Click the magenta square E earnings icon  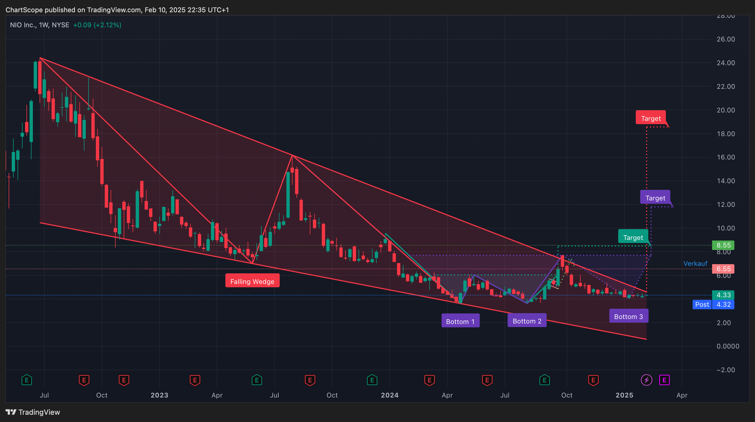(x=664, y=380)
